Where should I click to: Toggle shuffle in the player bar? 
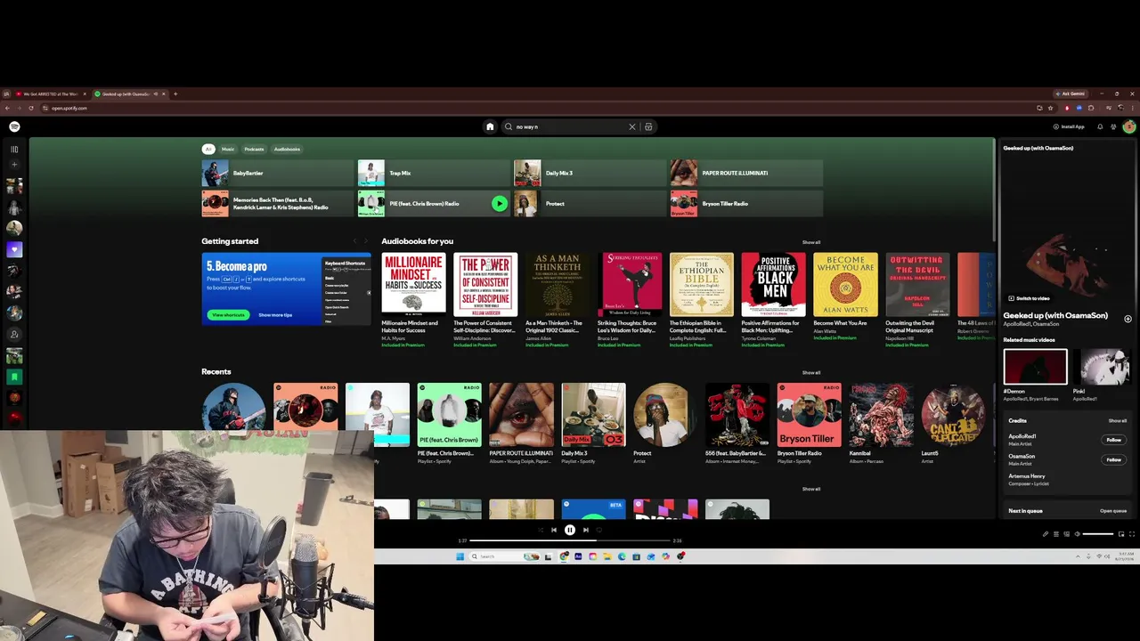[540, 530]
